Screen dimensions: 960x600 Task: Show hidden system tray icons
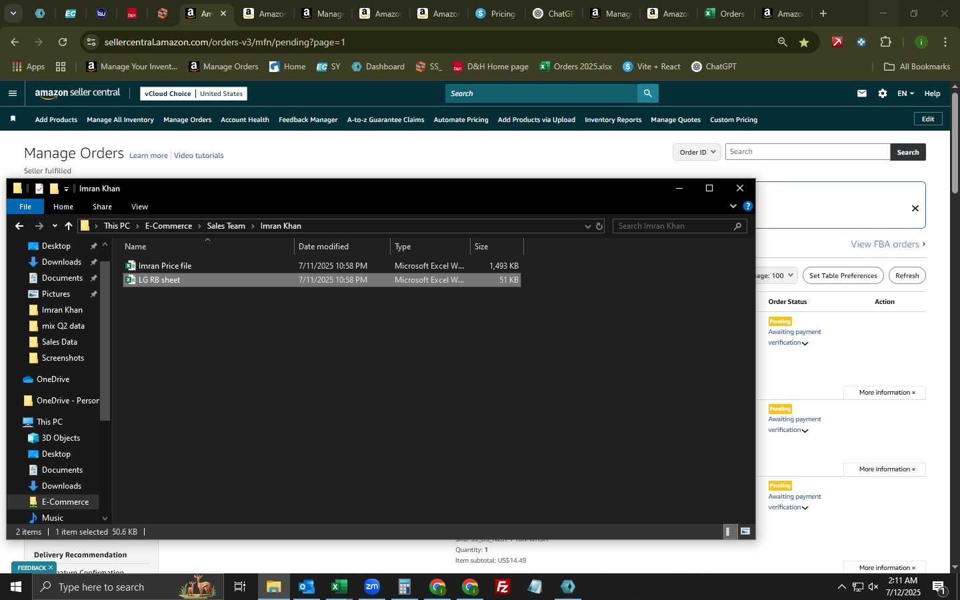coord(841,587)
